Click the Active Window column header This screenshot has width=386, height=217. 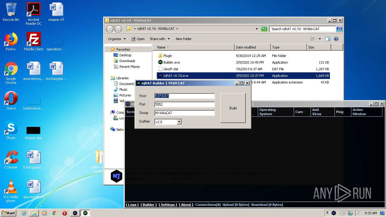(366, 112)
